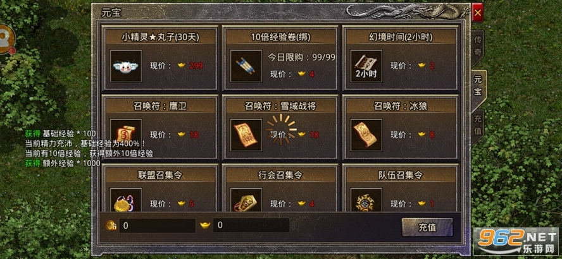562x259 pixels.
Task: Open the 充值 side tab
Action: (477, 125)
